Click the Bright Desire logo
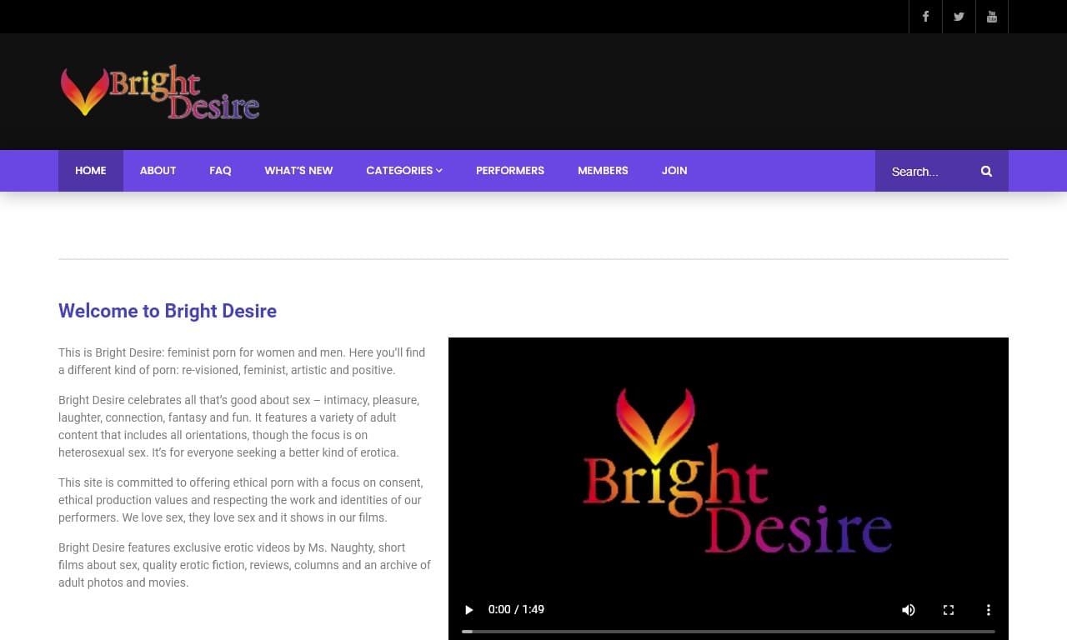Image resolution: width=1067 pixels, height=640 pixels. pos(159,92)
